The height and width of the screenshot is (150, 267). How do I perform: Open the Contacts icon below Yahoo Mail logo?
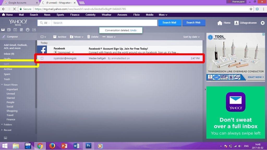(x=9, y=30)
